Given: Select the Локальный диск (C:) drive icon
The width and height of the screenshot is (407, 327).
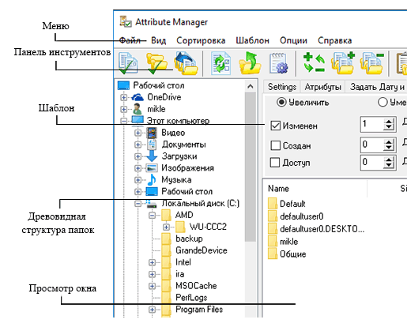Looking at the screenshot, I should 152,203.
